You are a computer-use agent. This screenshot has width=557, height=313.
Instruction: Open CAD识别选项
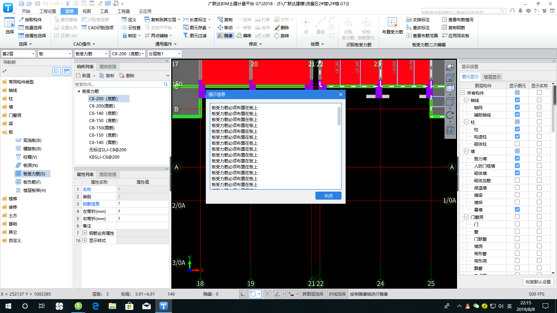(97, 27)
